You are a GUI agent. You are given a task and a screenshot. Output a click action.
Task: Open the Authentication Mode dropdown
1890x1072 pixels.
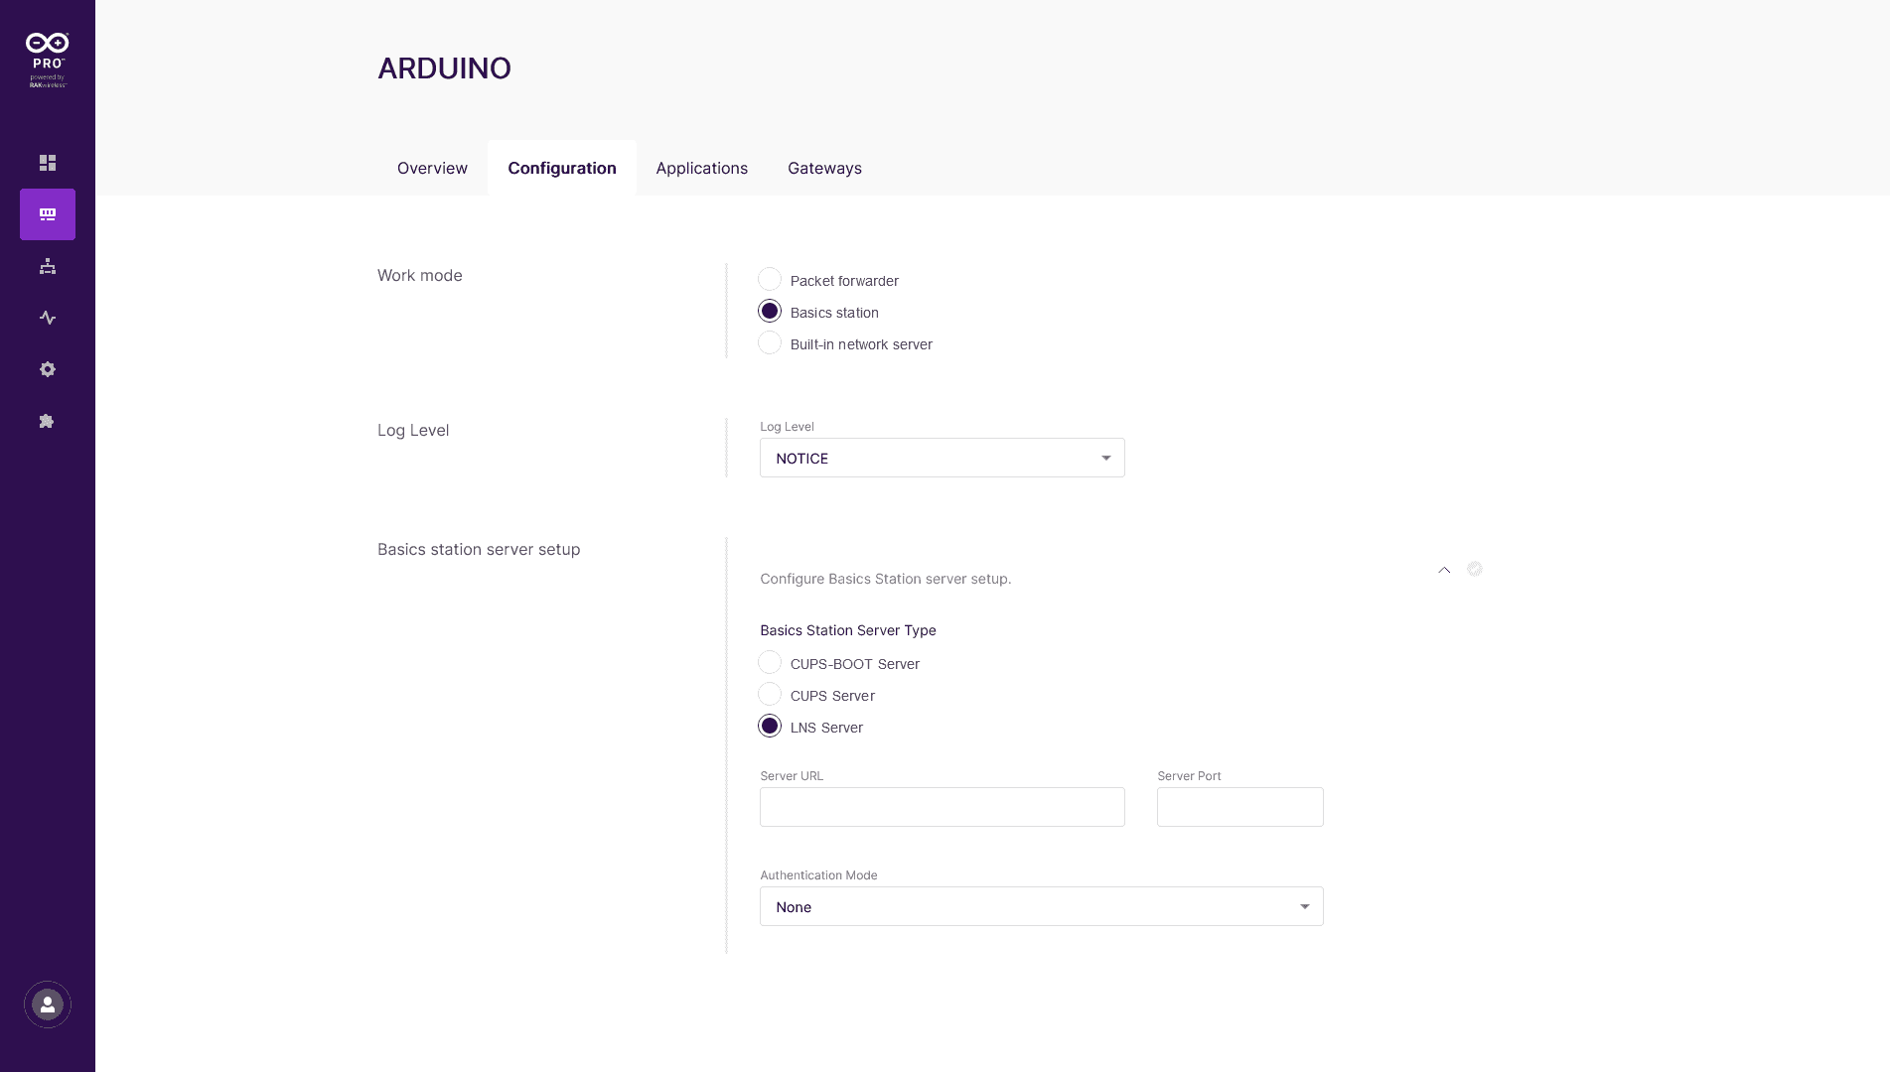pos(1041,906)
